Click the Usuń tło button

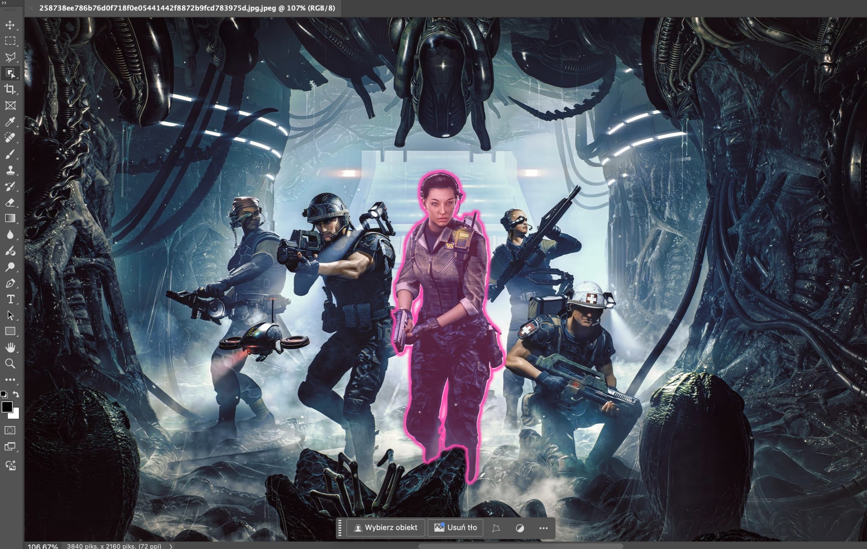coord(455,527)
